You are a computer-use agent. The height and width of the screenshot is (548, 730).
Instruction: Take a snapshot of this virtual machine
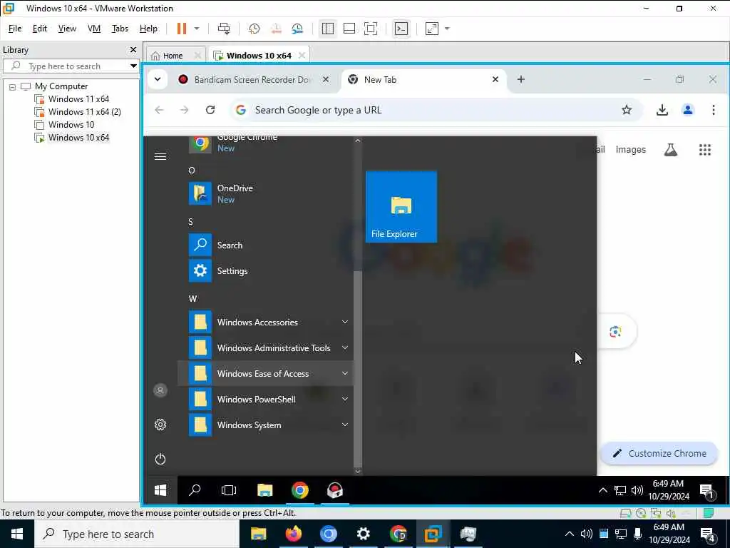pos(254,29)
